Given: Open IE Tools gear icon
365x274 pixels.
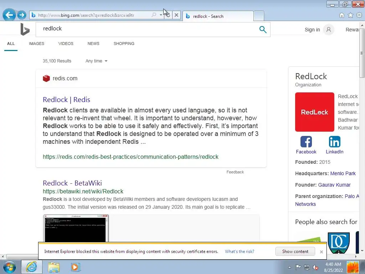Looking at the screenshot, I should click(359, 15).
